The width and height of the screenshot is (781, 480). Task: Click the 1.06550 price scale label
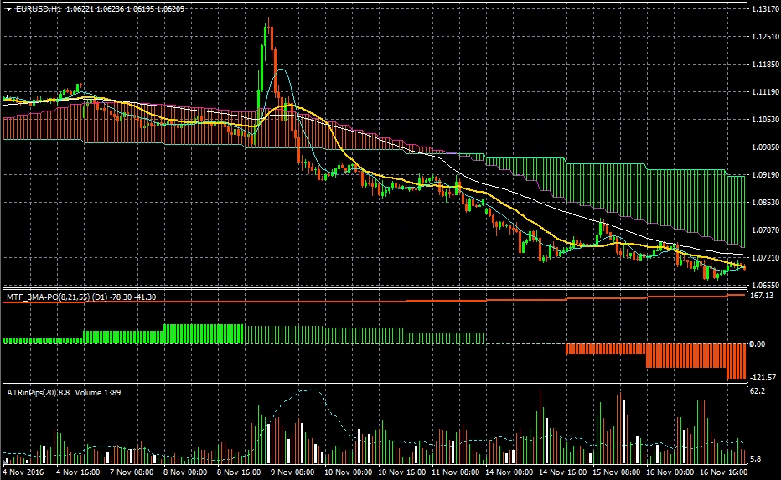point(766,286)
